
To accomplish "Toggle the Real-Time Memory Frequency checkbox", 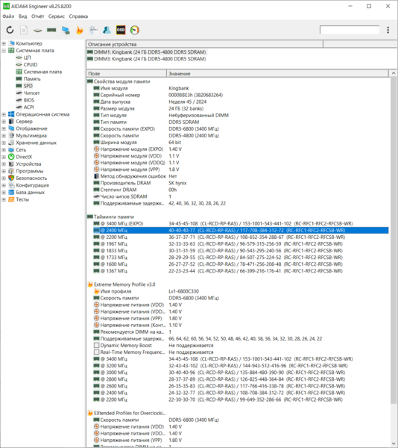I will click(x=97, y=352).
